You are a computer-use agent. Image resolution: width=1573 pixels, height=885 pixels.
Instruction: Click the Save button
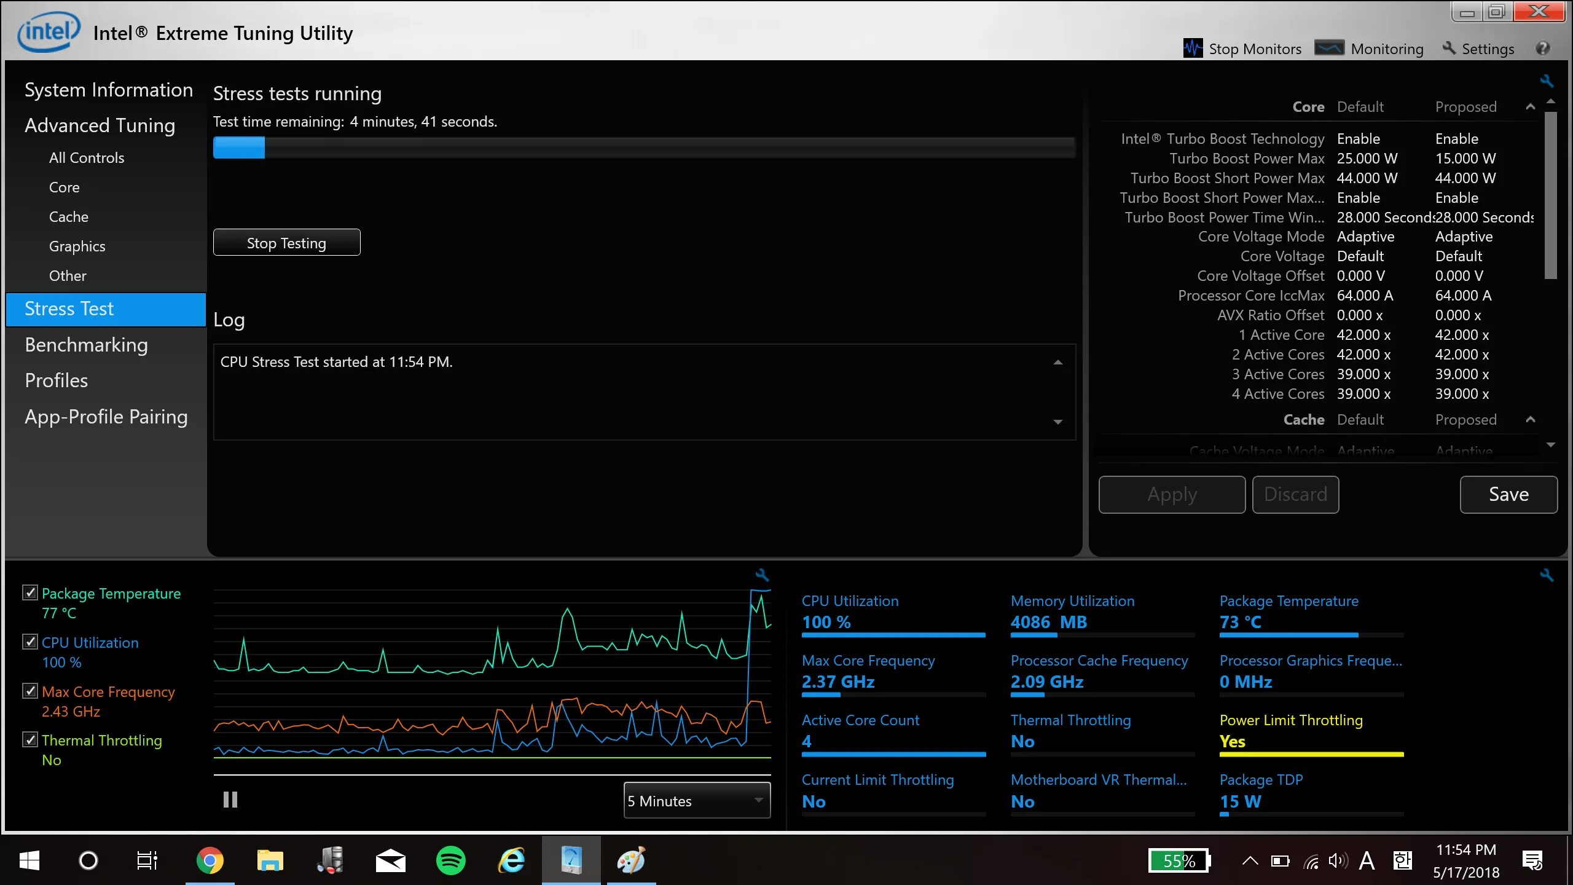(1508, 494)
